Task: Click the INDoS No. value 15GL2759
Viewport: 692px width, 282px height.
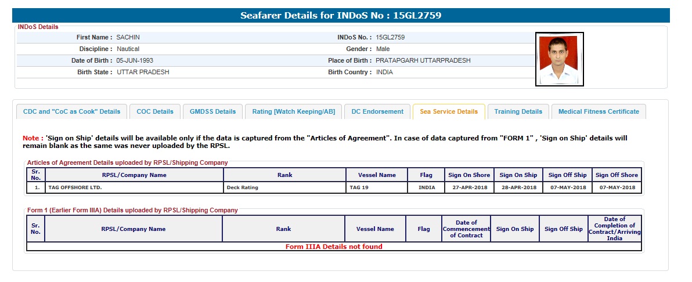Action: (x=390, y=37)
